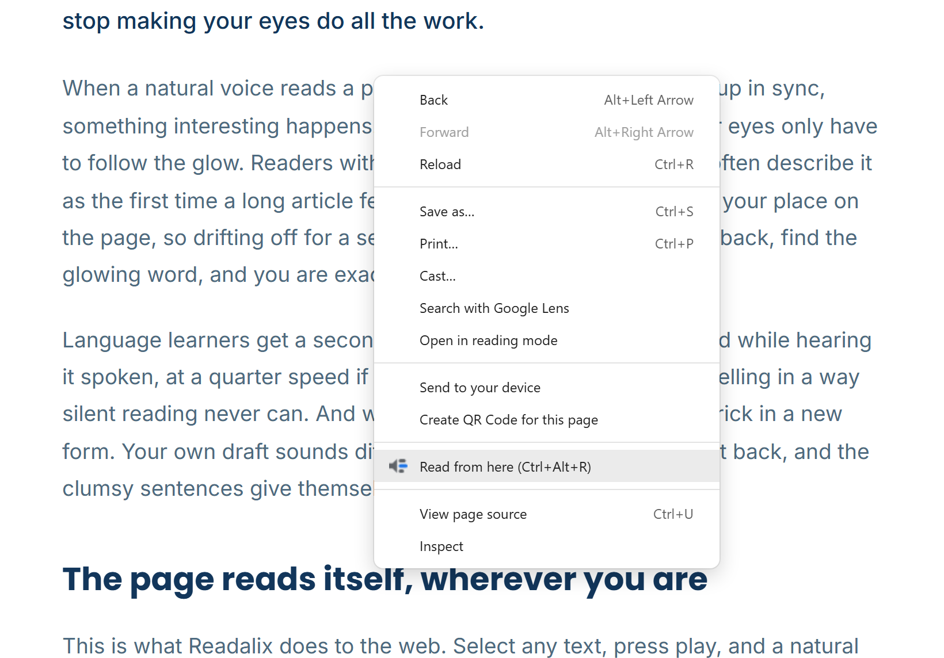The width and height of the screenshot is (944, 658).
Task: Select the greyed-out Forward menu entry
Action: pos(547,132)
